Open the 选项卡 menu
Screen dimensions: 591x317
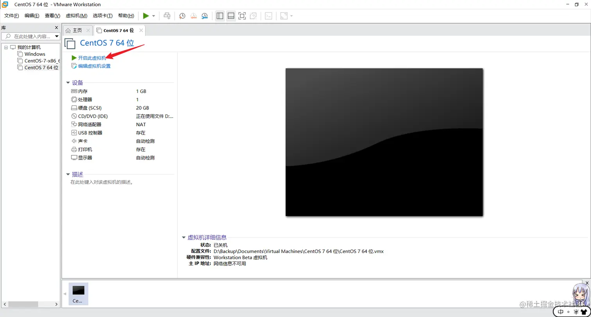pos(102,16)
